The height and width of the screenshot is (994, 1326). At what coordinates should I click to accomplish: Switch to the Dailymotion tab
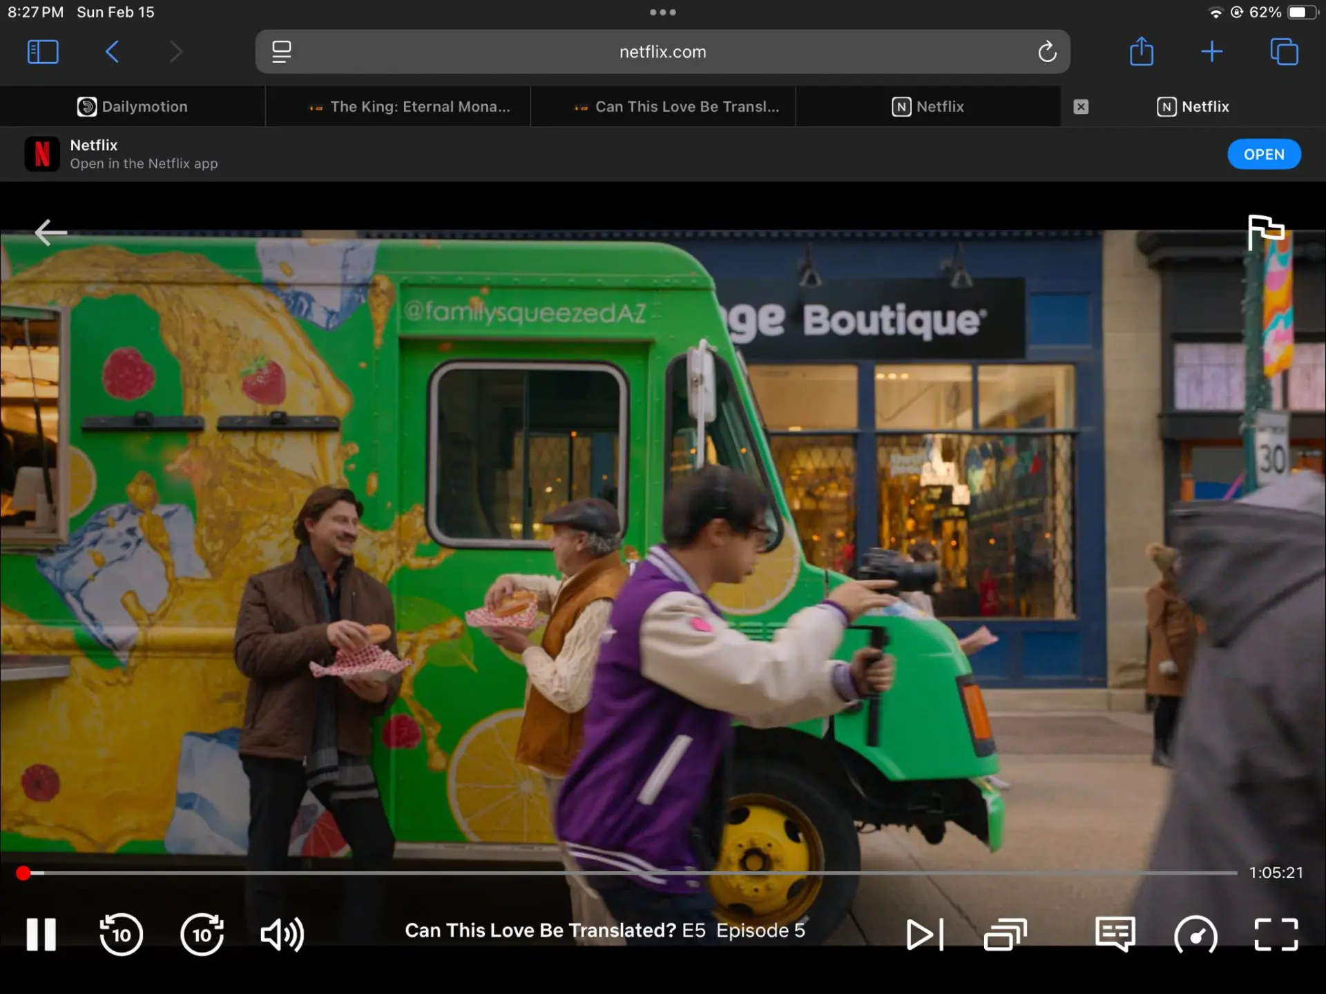[x=133, y=106]
